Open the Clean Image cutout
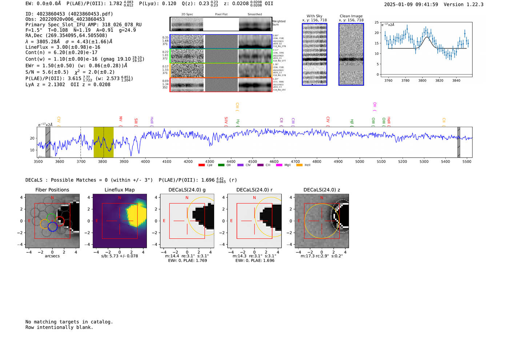 pos(351,54)
